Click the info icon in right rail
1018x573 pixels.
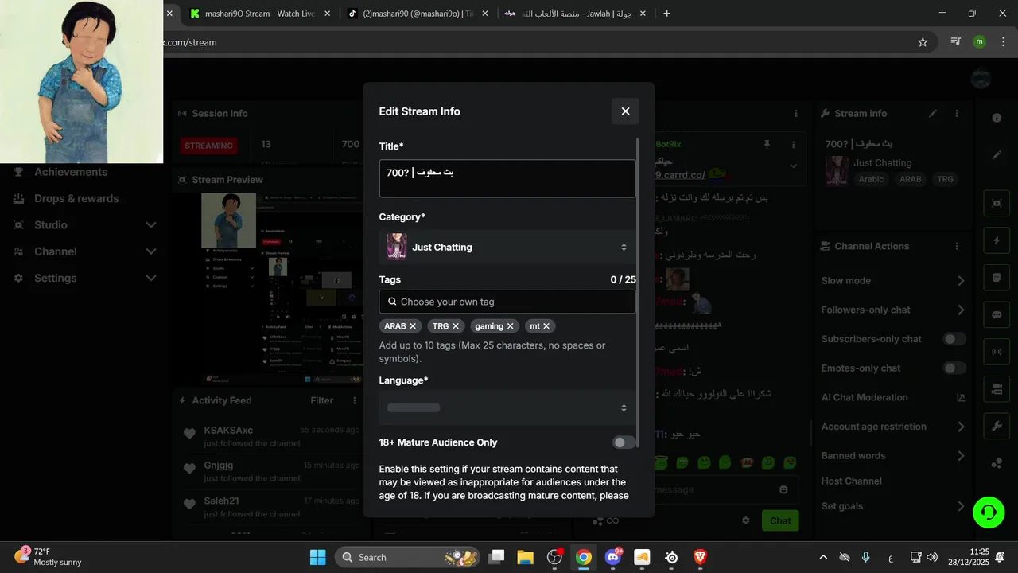[997, 118]
